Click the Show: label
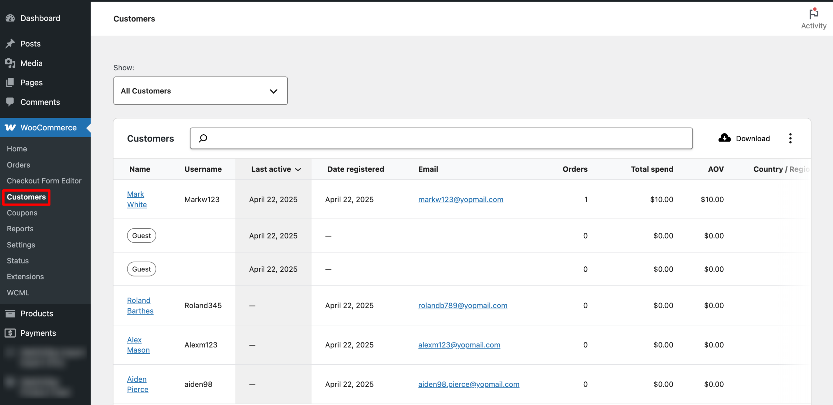 point(124,68)
